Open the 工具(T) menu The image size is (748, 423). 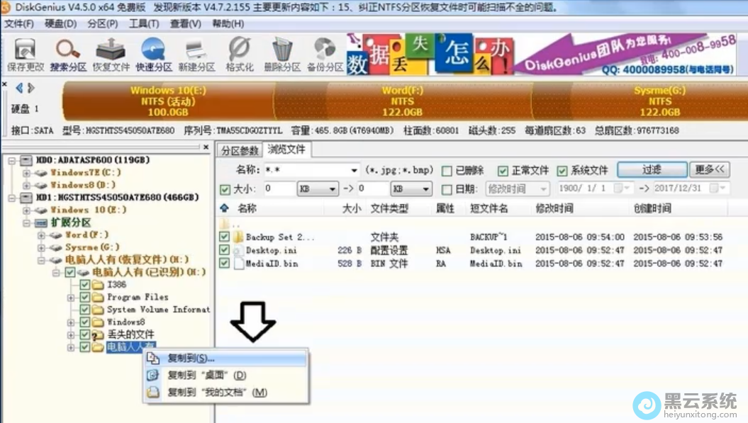[x=144, y=23]
